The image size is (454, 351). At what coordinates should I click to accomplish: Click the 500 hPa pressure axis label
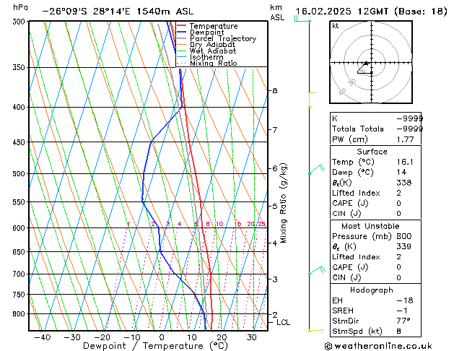coord(17,174)
